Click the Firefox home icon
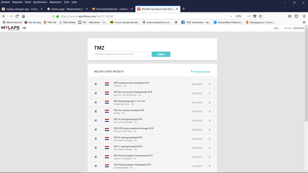 click(x=23, y=16)
